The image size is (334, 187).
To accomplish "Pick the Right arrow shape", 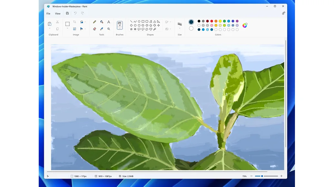I will (143, 25).
